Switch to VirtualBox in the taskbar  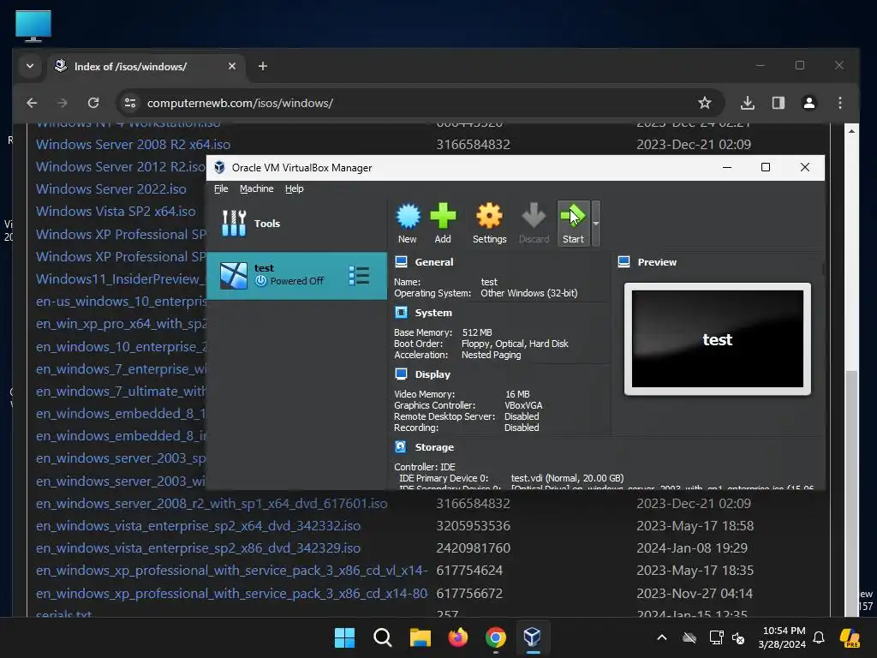(x=533, y=637)
